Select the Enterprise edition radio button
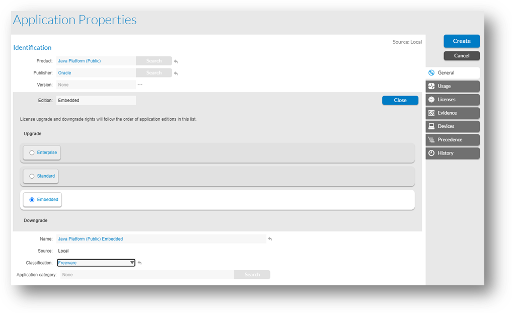This screenshot has width=512, height=313. (x=32, y=153)
